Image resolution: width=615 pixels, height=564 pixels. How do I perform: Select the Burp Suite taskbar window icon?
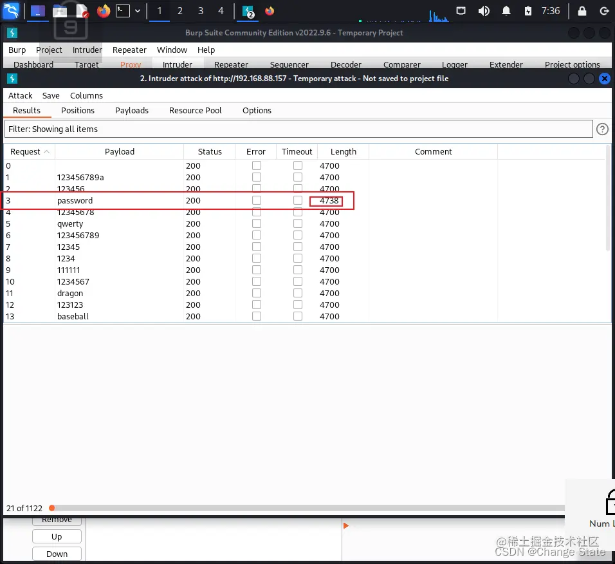pyautogui.click(x=248, y=12)
